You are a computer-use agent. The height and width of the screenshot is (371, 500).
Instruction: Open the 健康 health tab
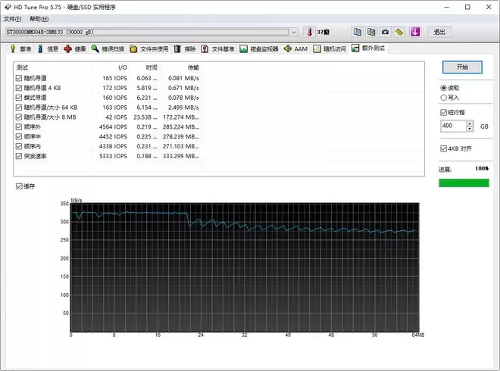click(x=75, y=49)
